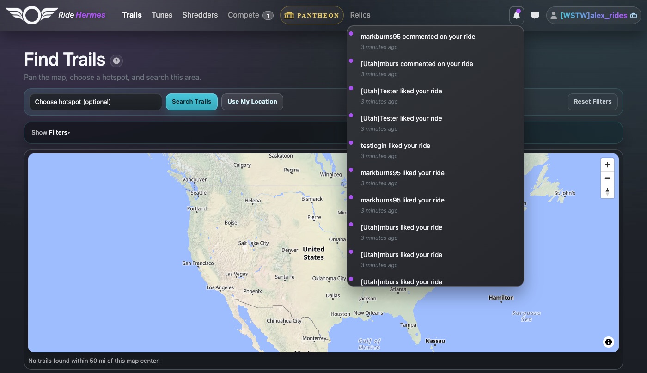Zoom out on the map
Image resolution: width=647 pixels, height=373 pixels.
point(607,178)
